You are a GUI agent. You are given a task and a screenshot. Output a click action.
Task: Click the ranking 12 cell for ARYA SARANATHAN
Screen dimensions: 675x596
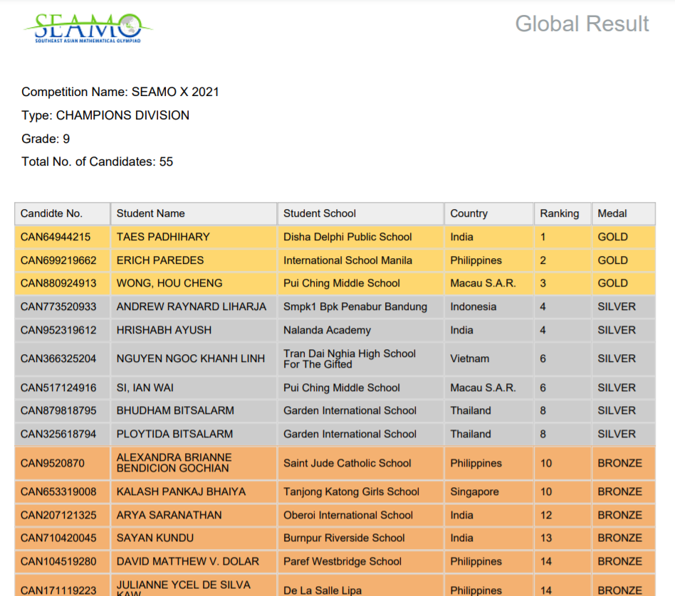[x=545, y=515]
